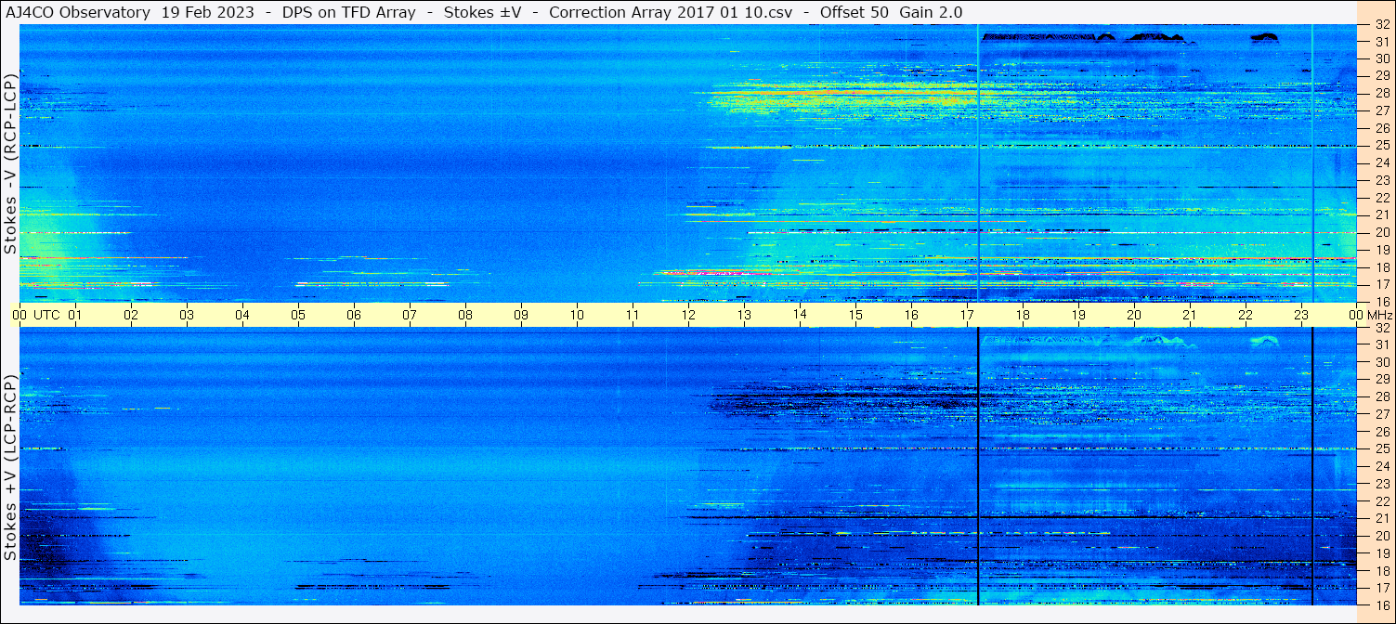Viewport: 1396px width, 624px height.
Task: Pick hour 11 on the UTC time axis
Action: (633, 315)
